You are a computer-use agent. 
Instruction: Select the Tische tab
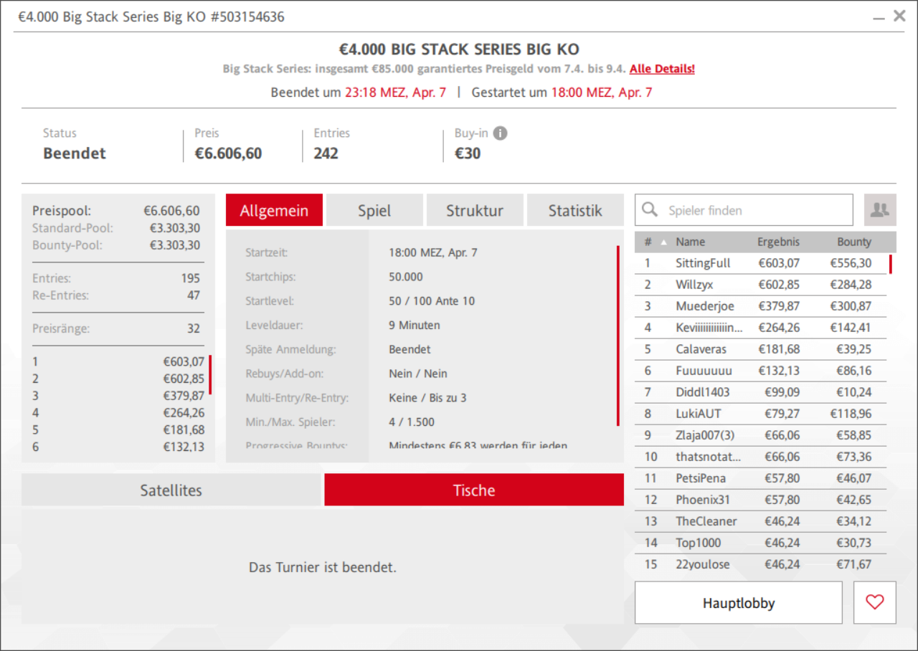click(474, 490)
